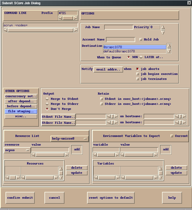The width and height of the screenshot is (192, 210).
Task: Select LATER at.. queue option
Action: point(141,57)
